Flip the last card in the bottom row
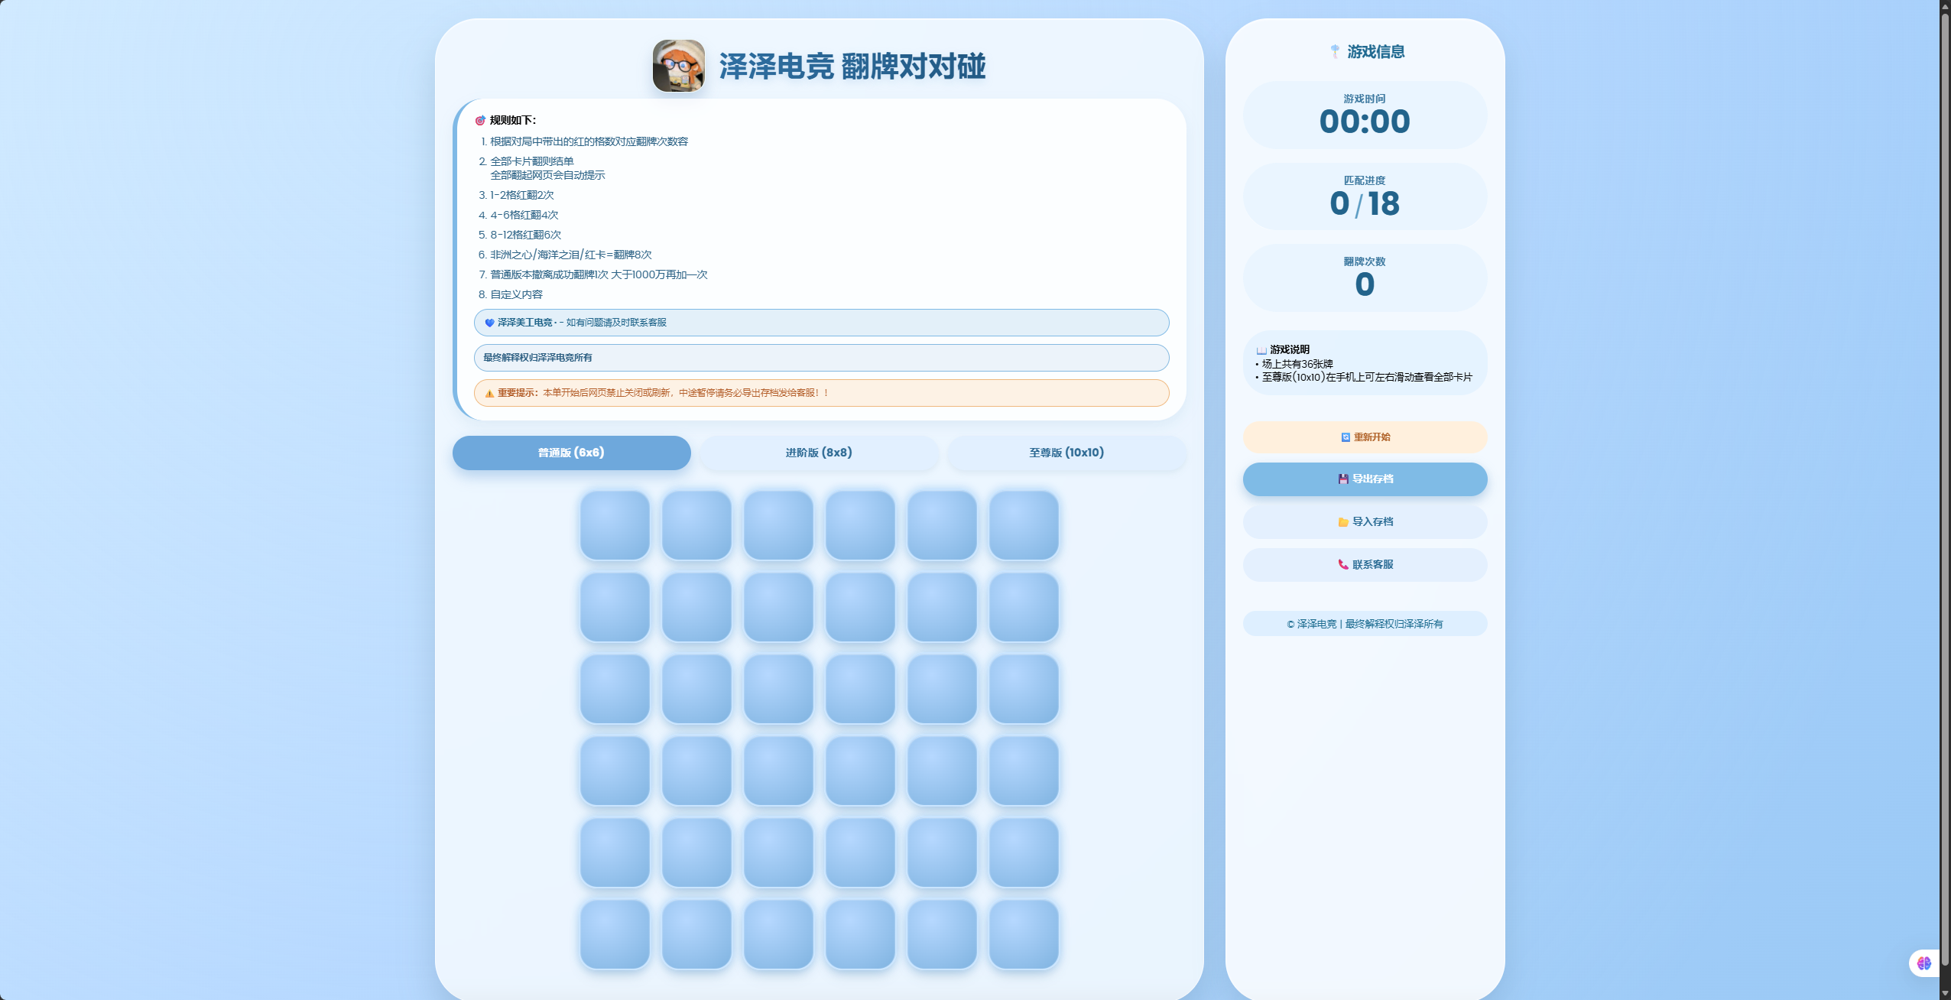This screenshot has height=1000, width=1951. (x=1024, y=934)
